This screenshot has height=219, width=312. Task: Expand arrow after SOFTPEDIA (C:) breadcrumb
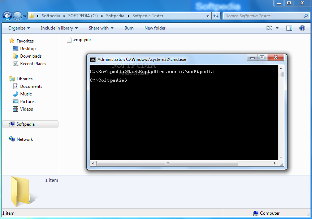coord(102,16)
